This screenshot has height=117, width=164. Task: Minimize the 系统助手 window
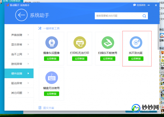tap(149, 5)
